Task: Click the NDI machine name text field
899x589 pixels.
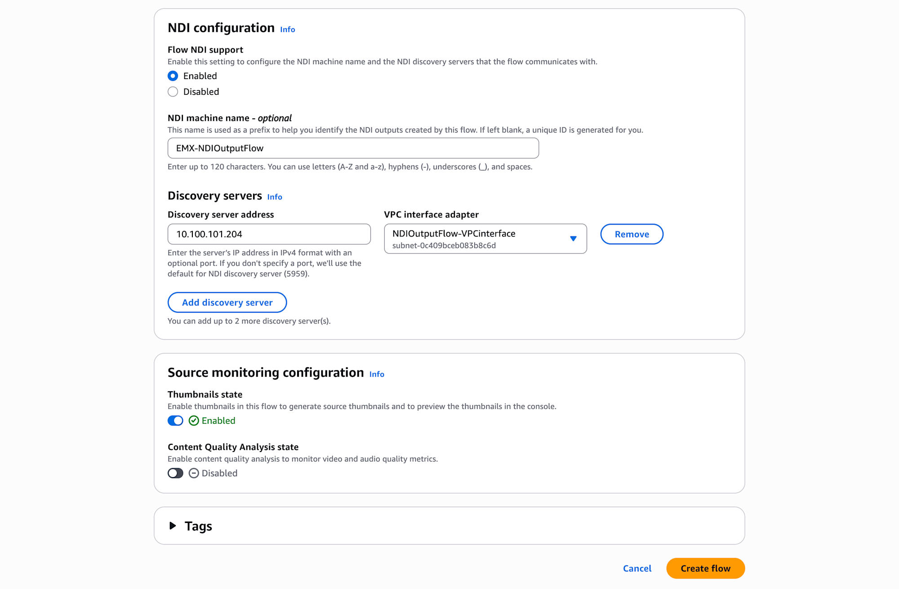Action: coord(353,148)
